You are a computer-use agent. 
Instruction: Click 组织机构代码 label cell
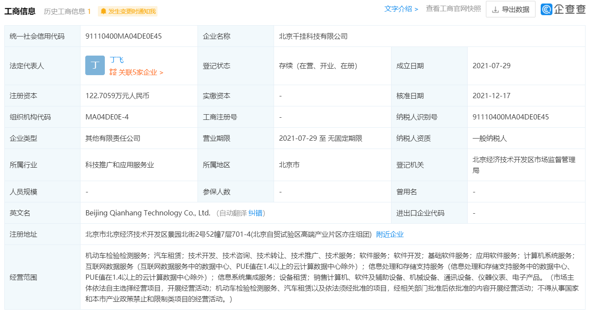(x=42, y=117)
